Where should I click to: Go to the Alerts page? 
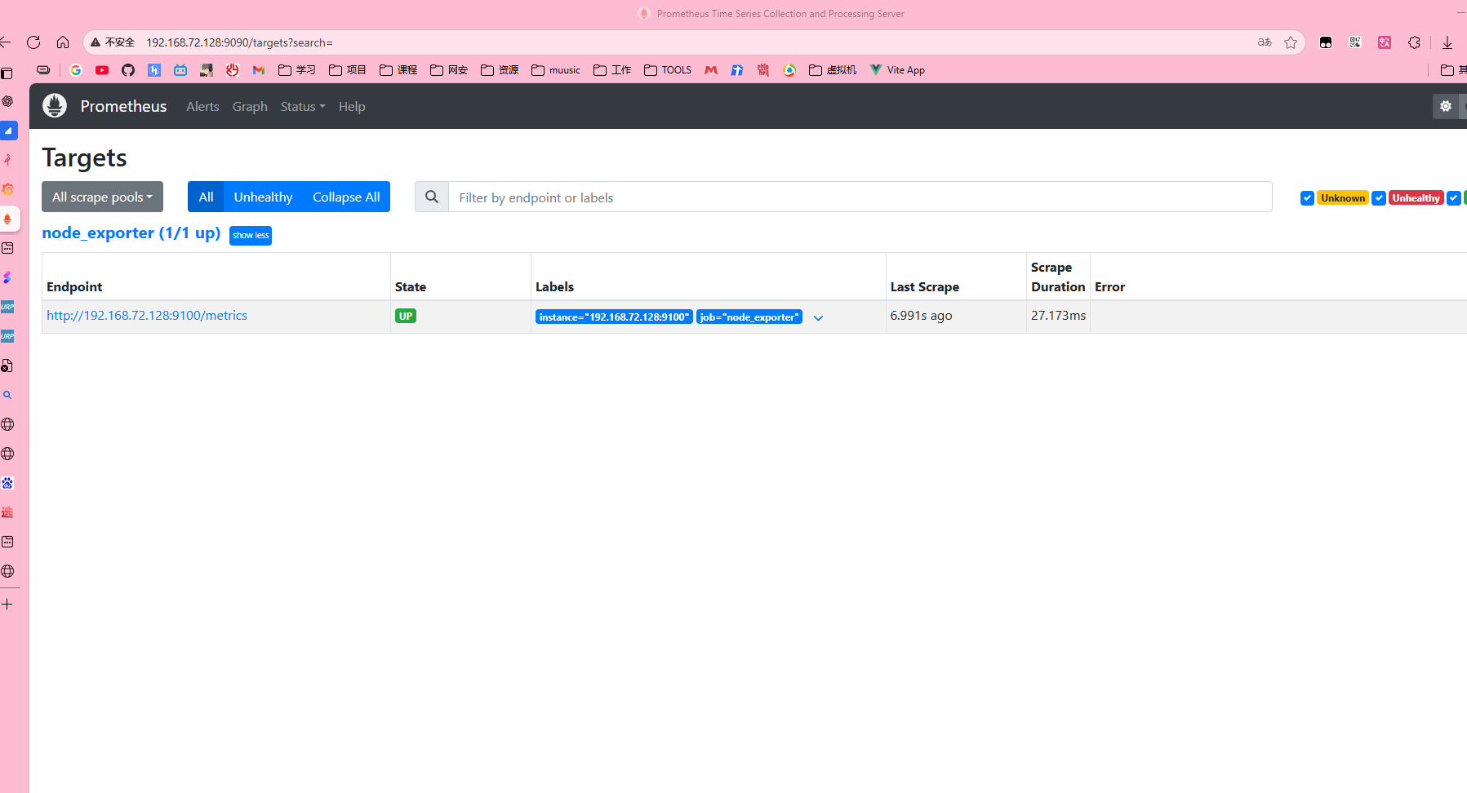tap(202, 107)
